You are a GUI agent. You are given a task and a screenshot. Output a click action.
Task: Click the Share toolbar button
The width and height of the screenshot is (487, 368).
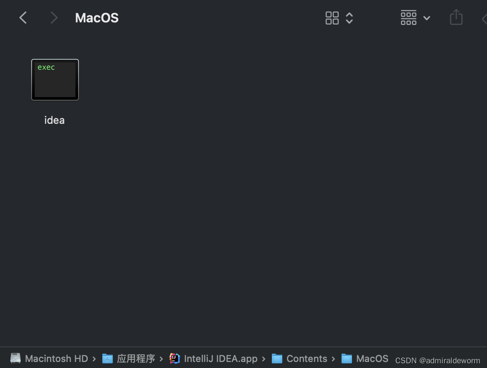tap(456, 17)
